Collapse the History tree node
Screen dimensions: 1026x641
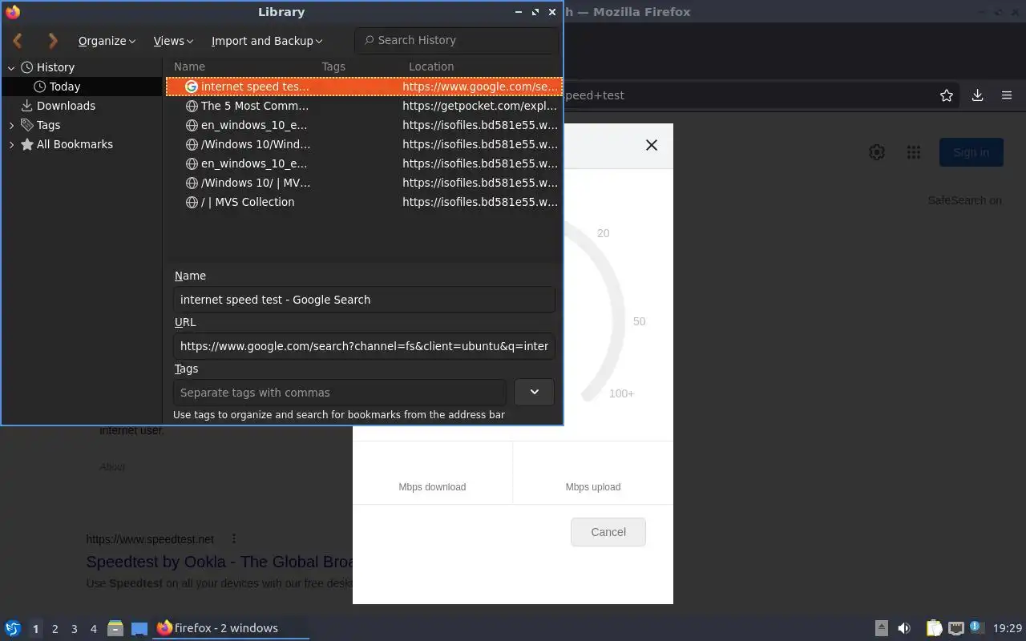11,67
